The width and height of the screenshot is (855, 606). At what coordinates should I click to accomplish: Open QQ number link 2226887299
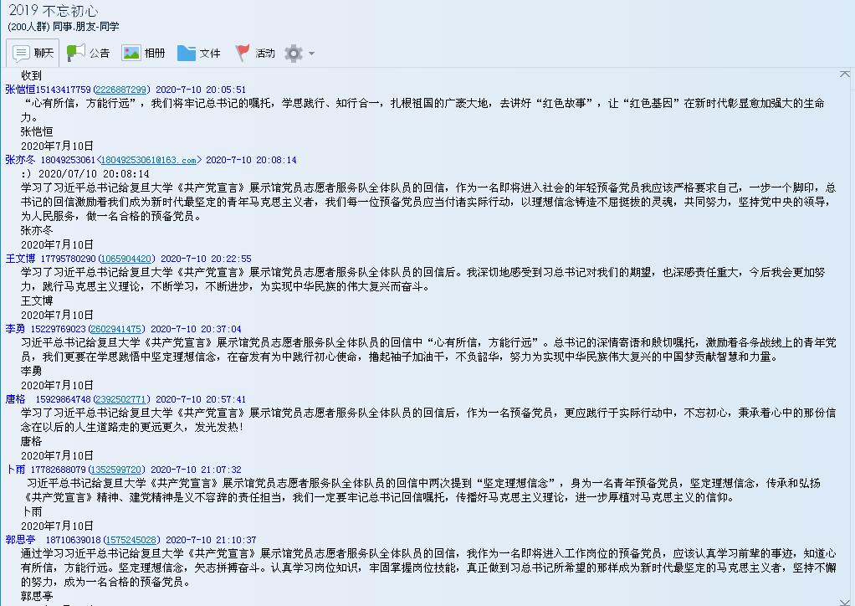click(121, 90)
